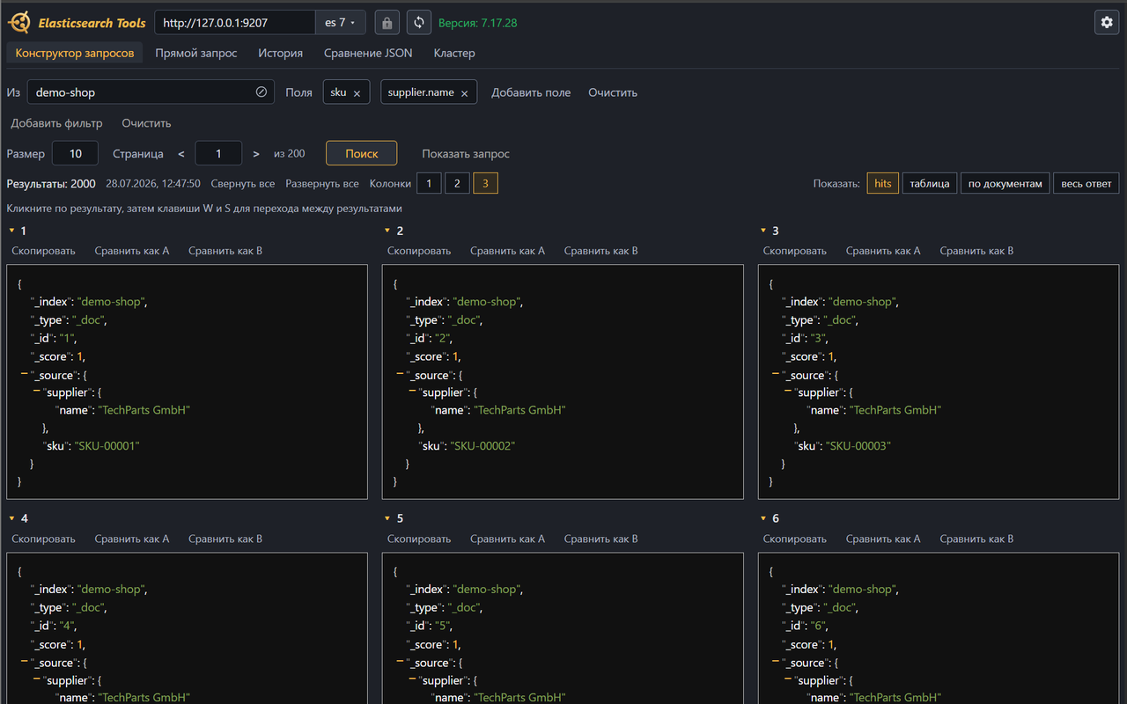Click Сравнить как B for result 6
The height and width of the screenshot is (704, 1127).
pyautogui.click(x=976, y=539)
